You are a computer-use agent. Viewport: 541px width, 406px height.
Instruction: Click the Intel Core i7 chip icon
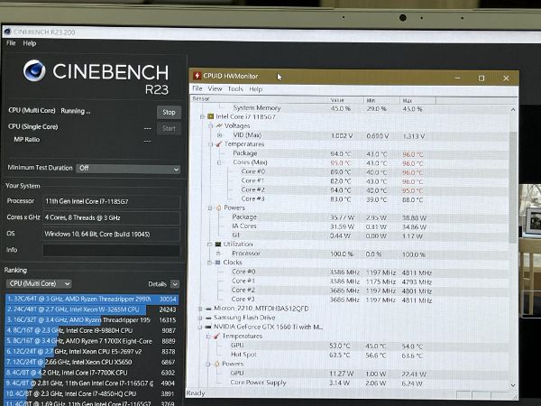[210, 116]
